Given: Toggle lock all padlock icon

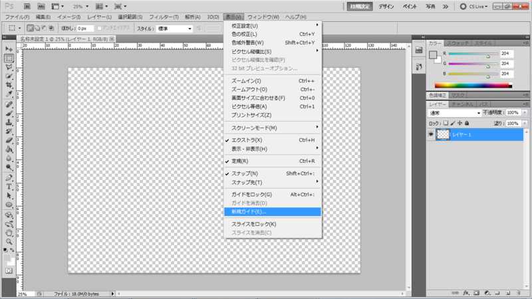Looking at the screenshot, I should coord(467,123).
